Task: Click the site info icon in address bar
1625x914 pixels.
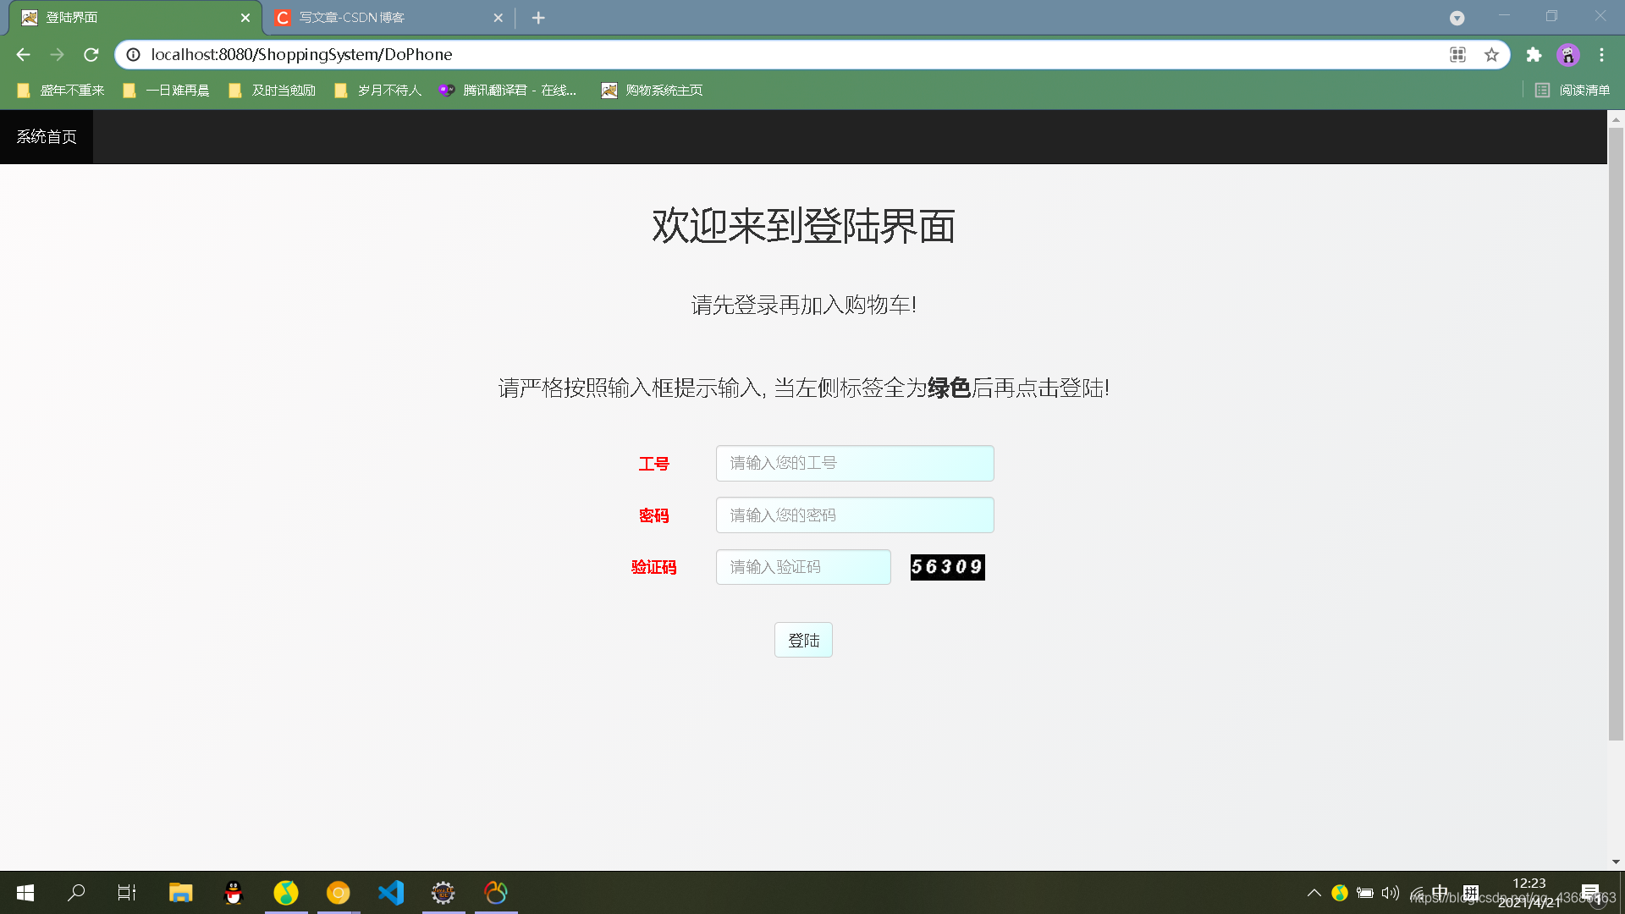Action: coord(134,55)
